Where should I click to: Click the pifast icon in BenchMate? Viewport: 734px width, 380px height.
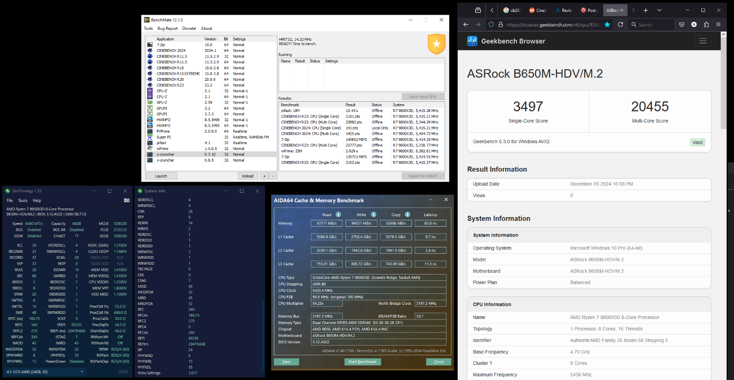pyautogui.click(x=150, y=143)
